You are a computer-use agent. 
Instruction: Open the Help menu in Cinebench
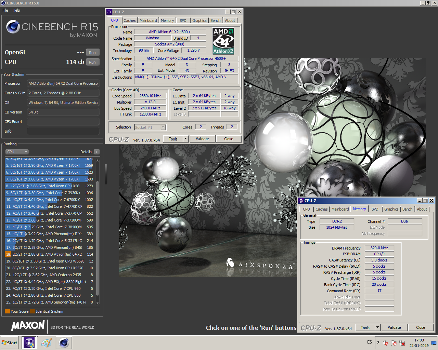click(16, 10)
